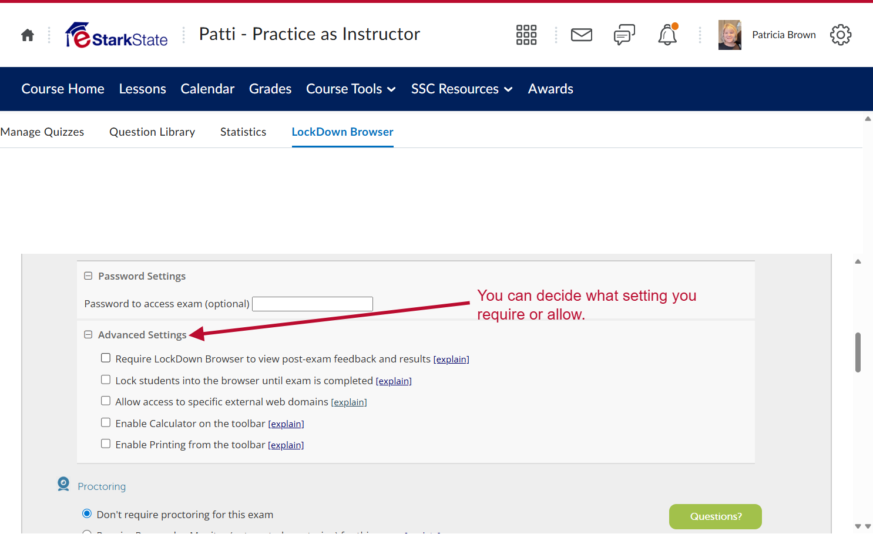Go to My Home via house icon

click(x=28, y=35)
